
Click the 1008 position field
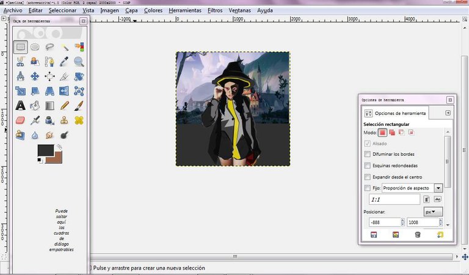[423, 222]
